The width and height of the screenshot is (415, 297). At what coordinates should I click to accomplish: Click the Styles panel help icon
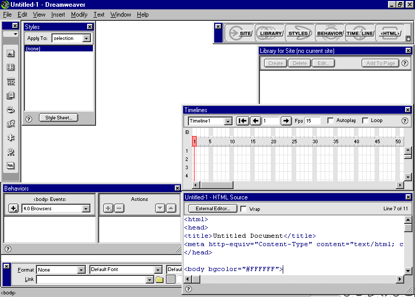click(x=29, y=119)
